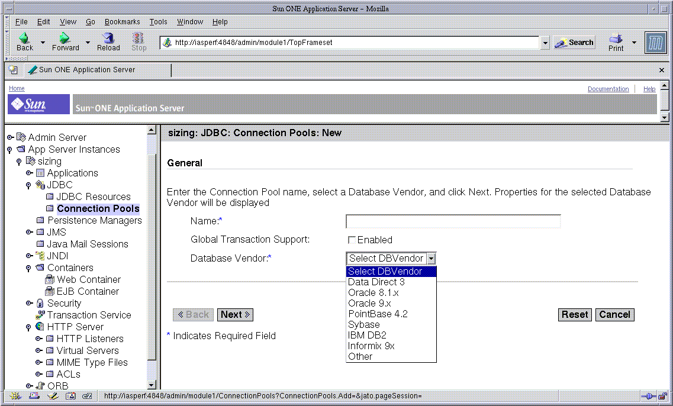Viewport: 673px width, 406px height.
Task: Open the new tab icon in tab bar
Action: [x=13, y=69]
